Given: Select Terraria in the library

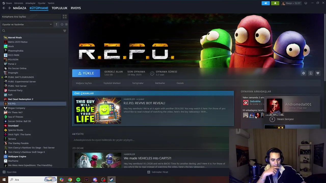Looking at the screenshot, I should point(12,139).
